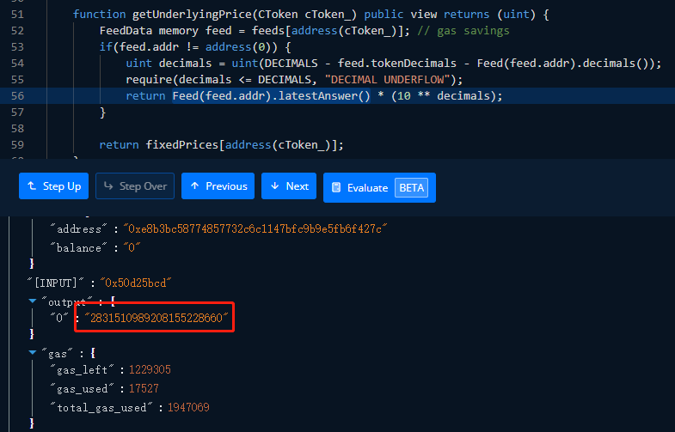
Task: Click line number 54 in the gutter
Action: [18, 64]
